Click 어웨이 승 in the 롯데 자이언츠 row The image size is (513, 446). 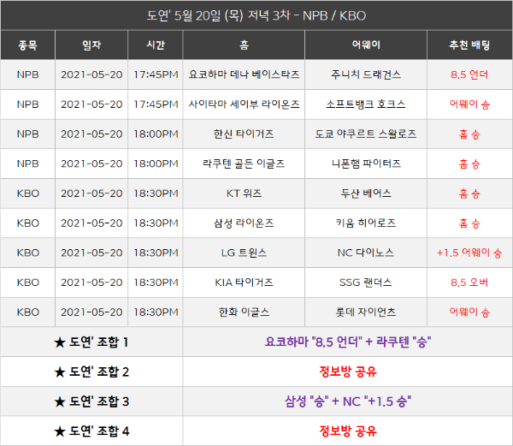[x=469, y=312]
